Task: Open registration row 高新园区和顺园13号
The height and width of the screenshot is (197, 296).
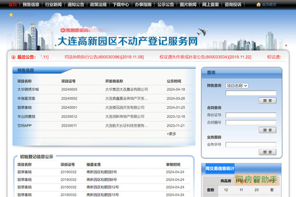Action: (x=103, y=195)
